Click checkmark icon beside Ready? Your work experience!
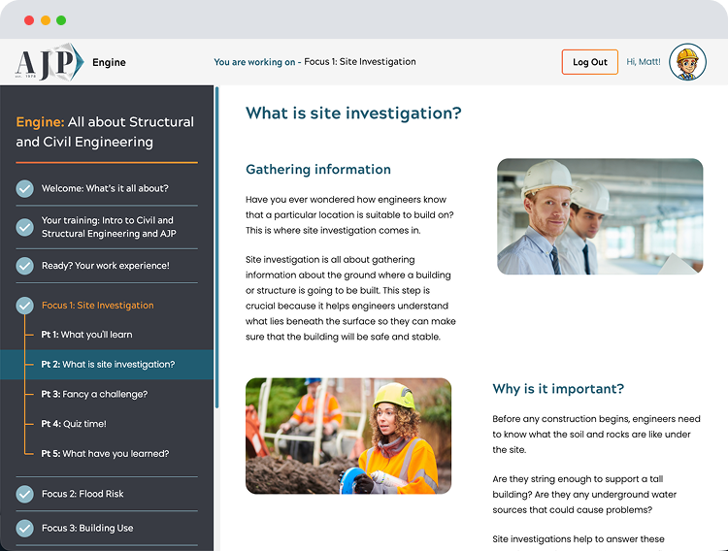The width and height of the screenshot is (728, 551). point(25,266)
